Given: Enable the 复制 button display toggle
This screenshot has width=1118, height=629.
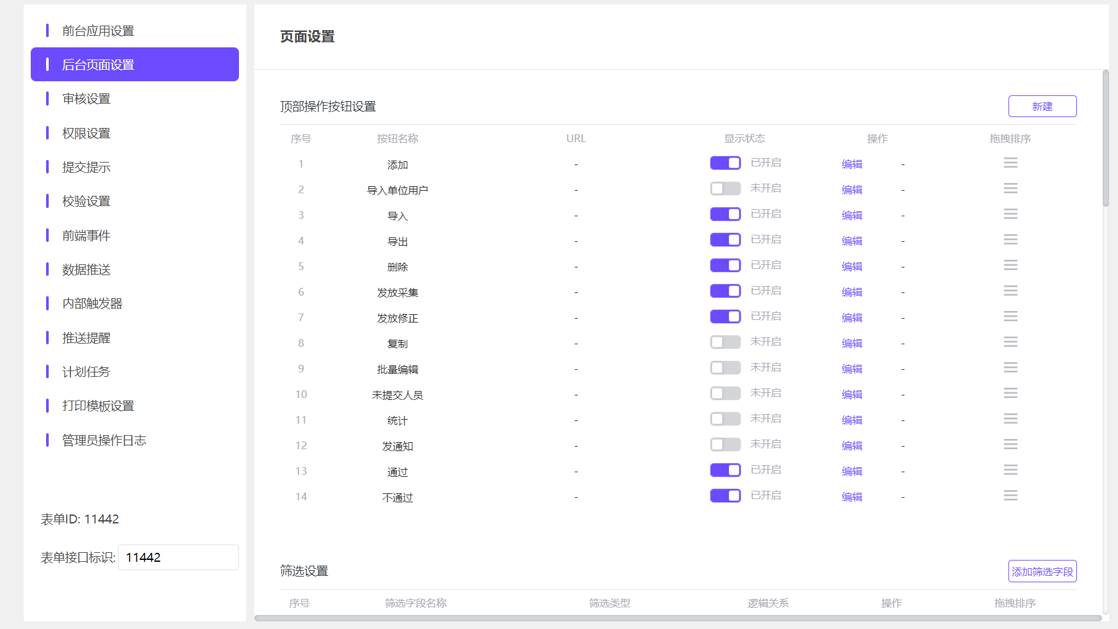Looking at the screenshot, I should pos(725,342).
